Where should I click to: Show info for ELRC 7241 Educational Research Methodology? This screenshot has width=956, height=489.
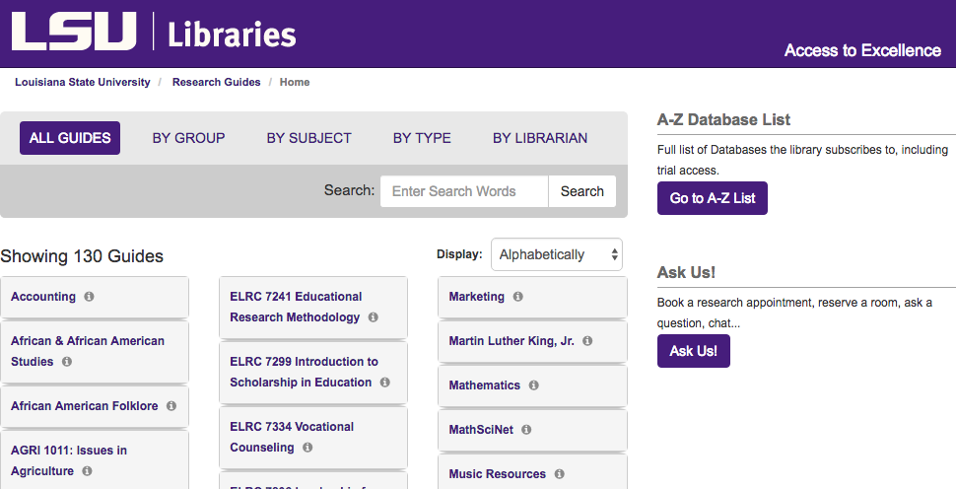374,317
